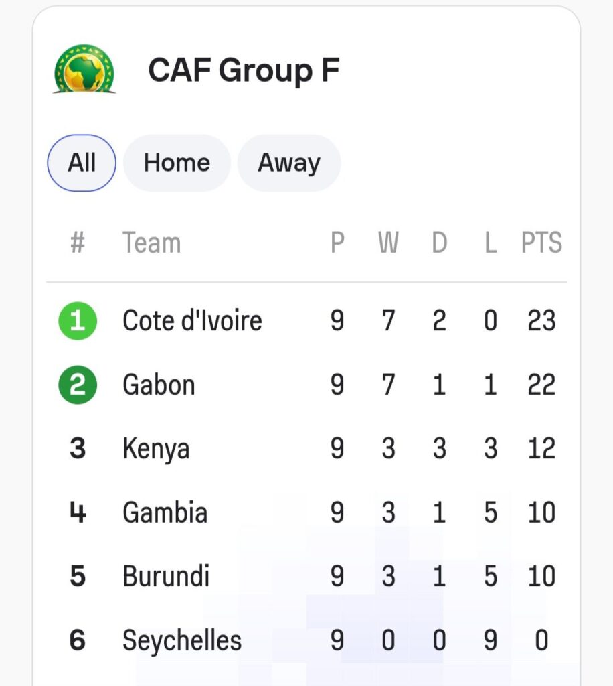Switch to the Away standings tab
The width and height of the screenshot is (613, 686).
[x=289, y=163]
